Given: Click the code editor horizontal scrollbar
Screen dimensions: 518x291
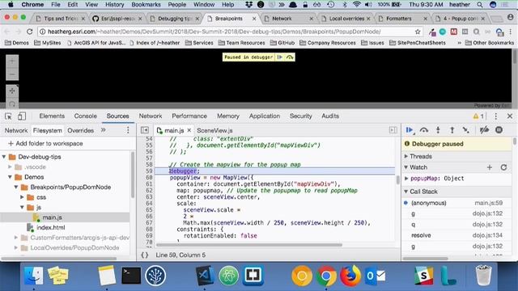Looking at the screenshot, I should point(248,245).
